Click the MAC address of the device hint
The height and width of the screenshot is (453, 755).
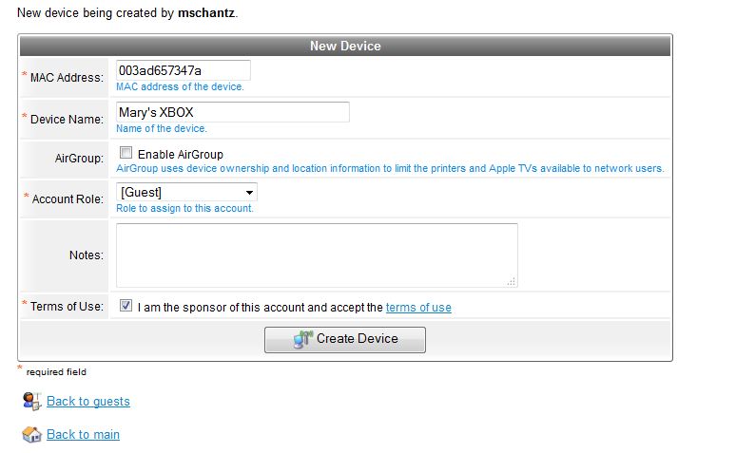click(x=180, y=86)
